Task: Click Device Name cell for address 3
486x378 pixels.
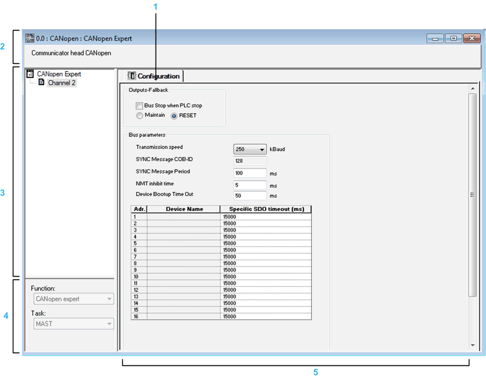Action: [184, 230]
